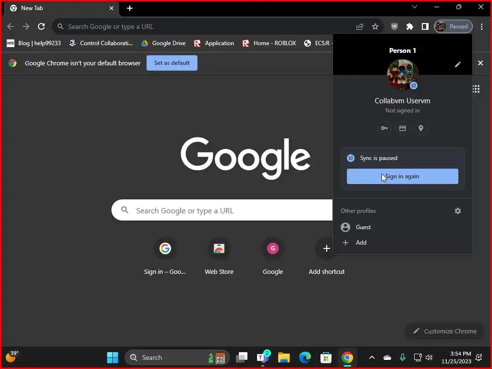
Task: Open addresses location pin icon
Action: click(421, 128)
